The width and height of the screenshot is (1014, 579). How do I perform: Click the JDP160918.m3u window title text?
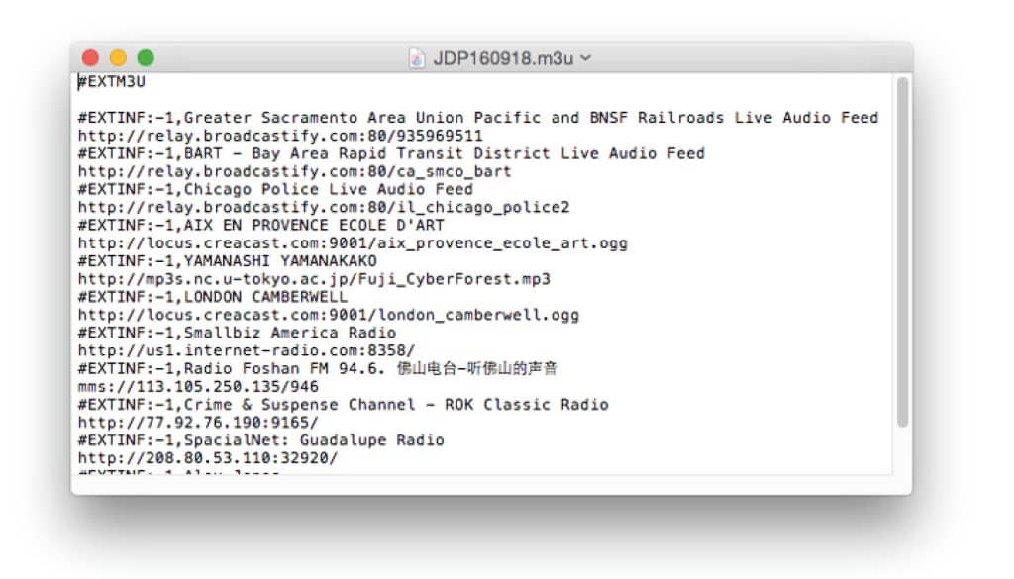point(503,58)
